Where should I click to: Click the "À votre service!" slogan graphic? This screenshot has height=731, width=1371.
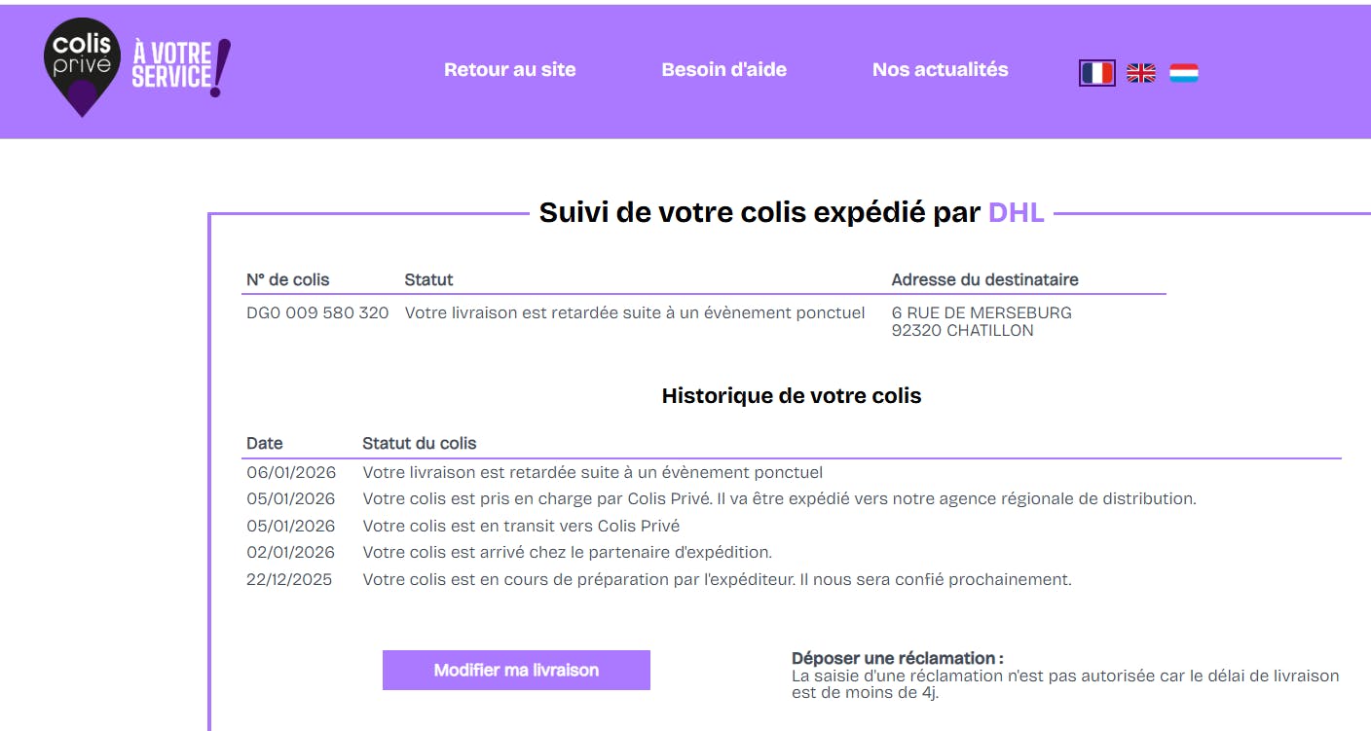[181, 66]
